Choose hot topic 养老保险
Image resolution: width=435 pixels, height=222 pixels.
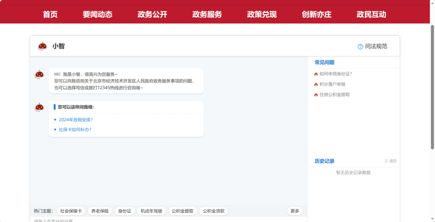tap(100, 211)
